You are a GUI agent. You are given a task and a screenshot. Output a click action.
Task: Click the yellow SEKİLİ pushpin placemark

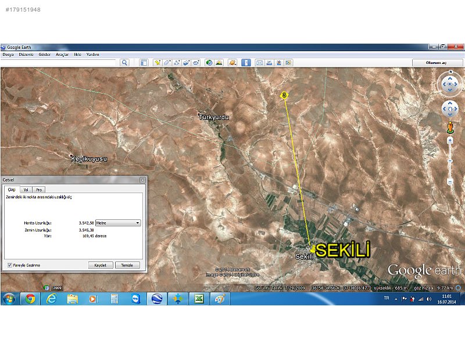coord(312,249)
